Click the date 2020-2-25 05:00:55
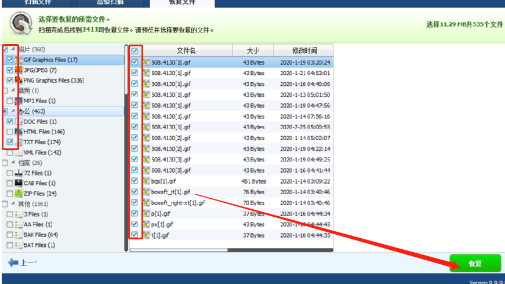 [305, 127]
